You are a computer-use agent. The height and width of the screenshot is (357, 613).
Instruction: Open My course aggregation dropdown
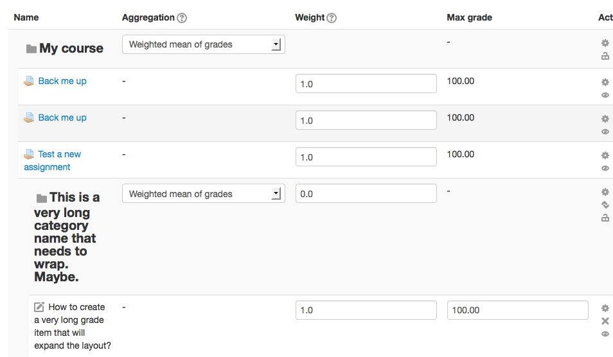pos(203,44)
